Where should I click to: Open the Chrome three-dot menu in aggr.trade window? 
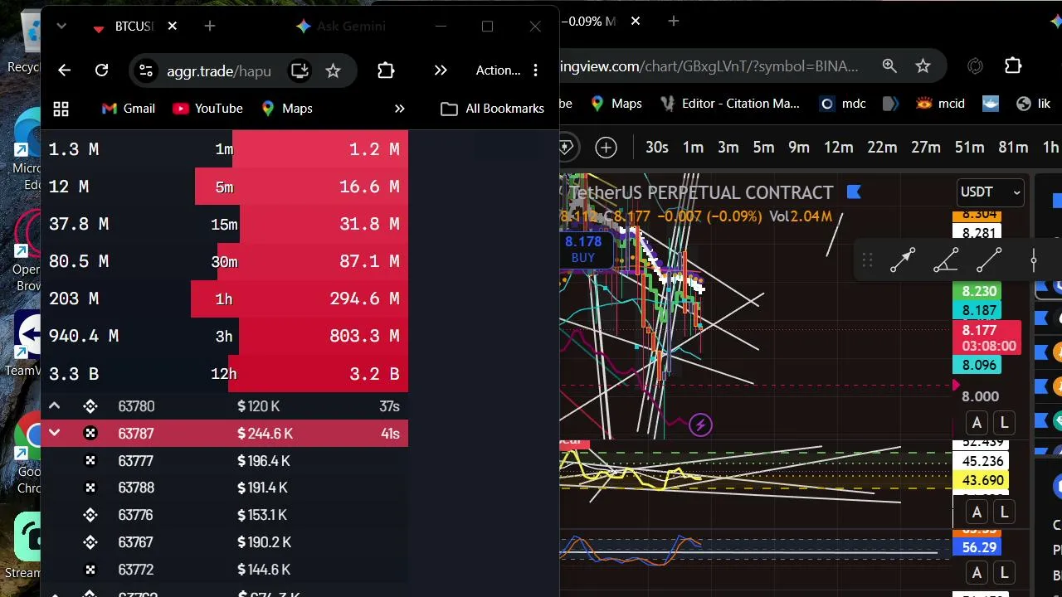coord(535,70)
